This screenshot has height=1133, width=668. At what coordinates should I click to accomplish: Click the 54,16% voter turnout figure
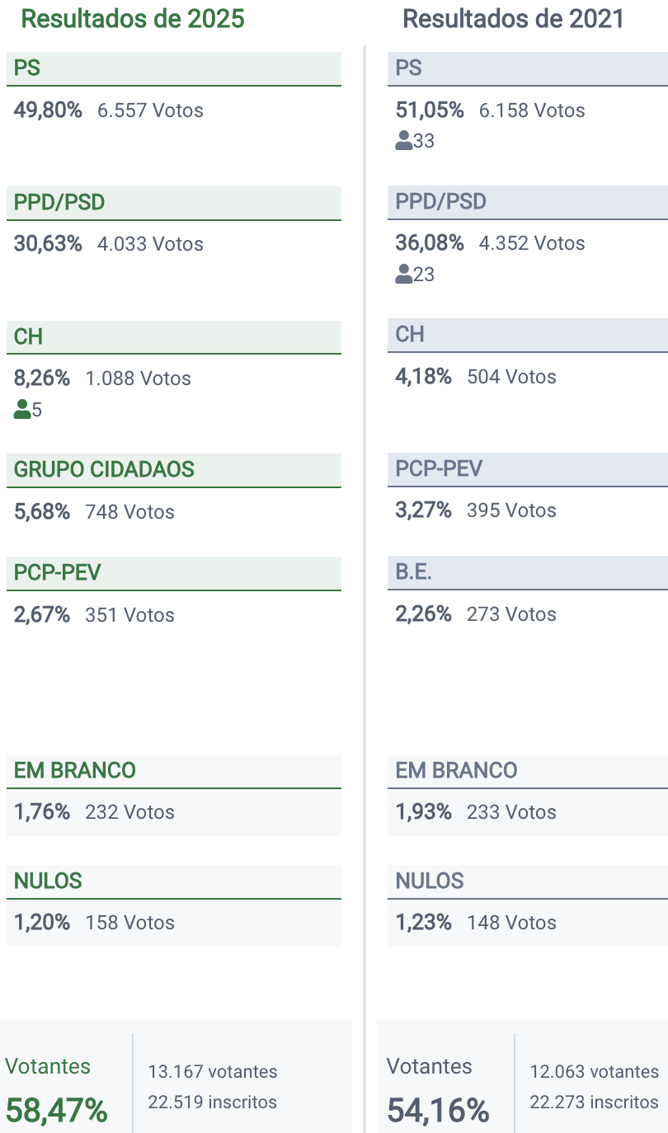pos(439,1111)
